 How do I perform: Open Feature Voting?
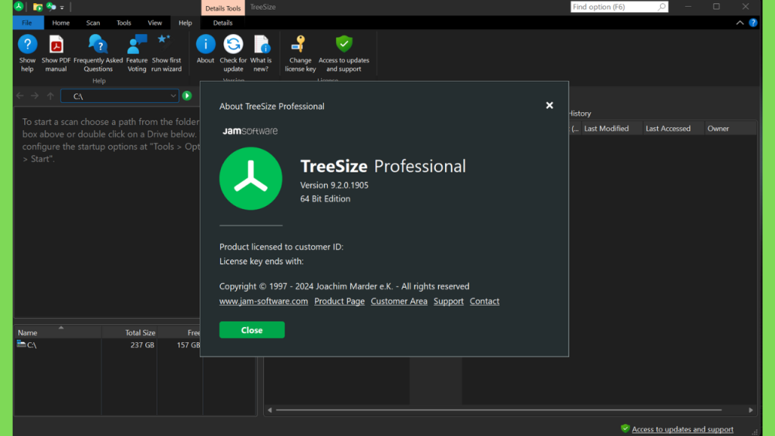point(136,53)
